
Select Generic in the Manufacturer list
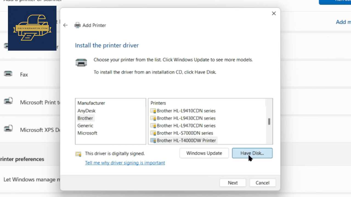tap(85, 126)
